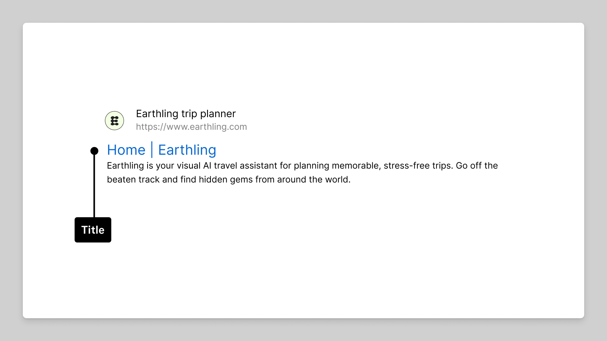This screenshot has height=341, width=607.
Task: Click the black 'Title' label box
Action: (93, 230)
